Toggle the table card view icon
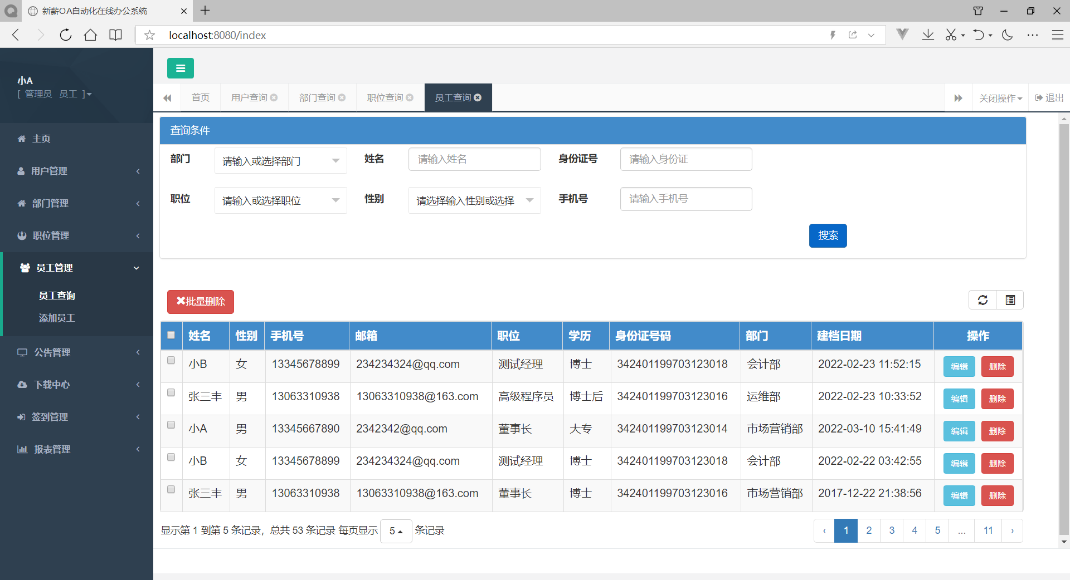The width and height of the screenshot is (1070, 580). (1010, 300)
